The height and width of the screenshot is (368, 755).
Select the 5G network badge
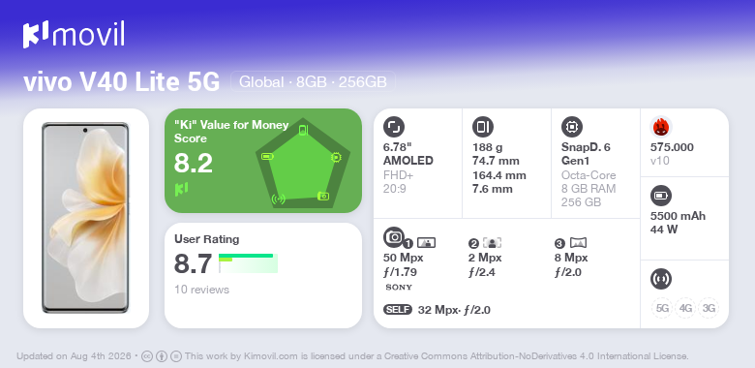click(662, 308)
